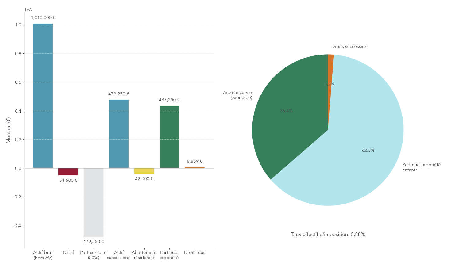Click the 8,859 € value label
The image size is (451, 271).
(x=195, y=162)
